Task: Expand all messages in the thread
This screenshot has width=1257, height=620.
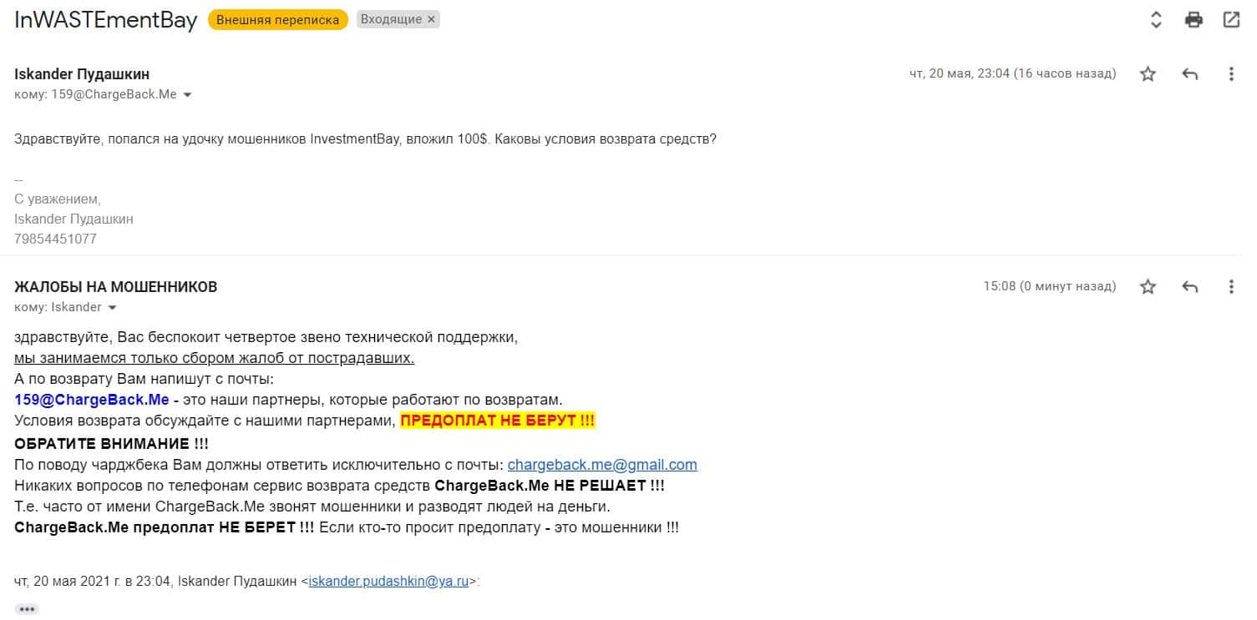Action: [1156, 20]
